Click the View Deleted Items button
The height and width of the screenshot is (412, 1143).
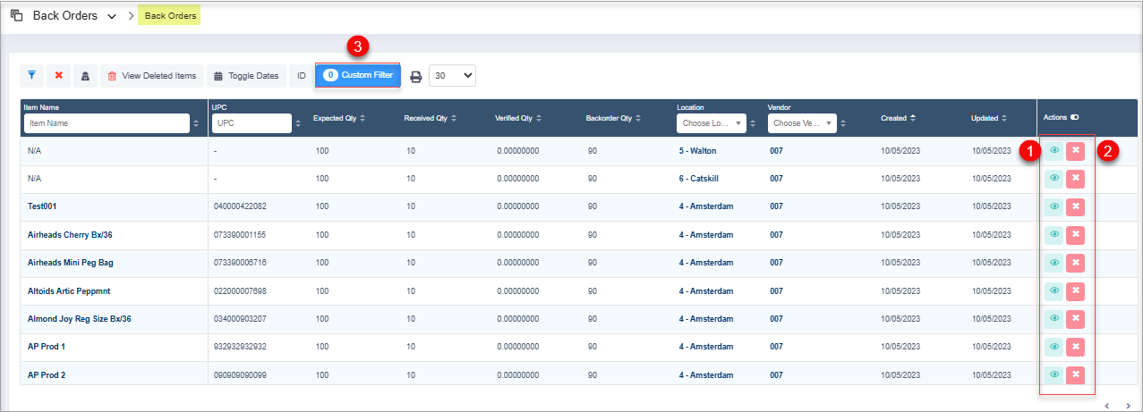pos(151,76)
